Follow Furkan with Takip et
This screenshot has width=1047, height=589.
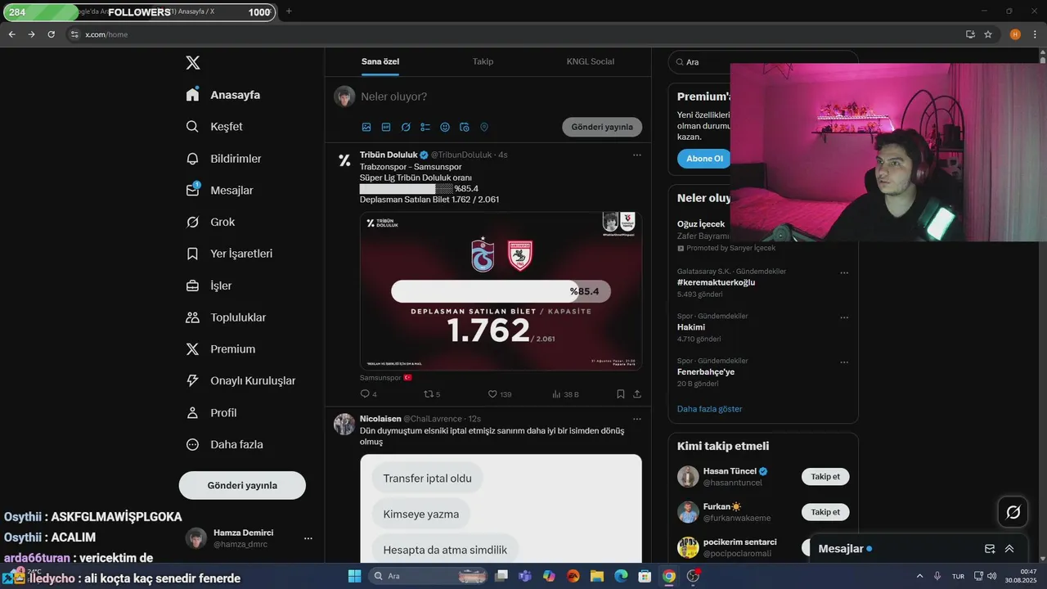(825, 512)
